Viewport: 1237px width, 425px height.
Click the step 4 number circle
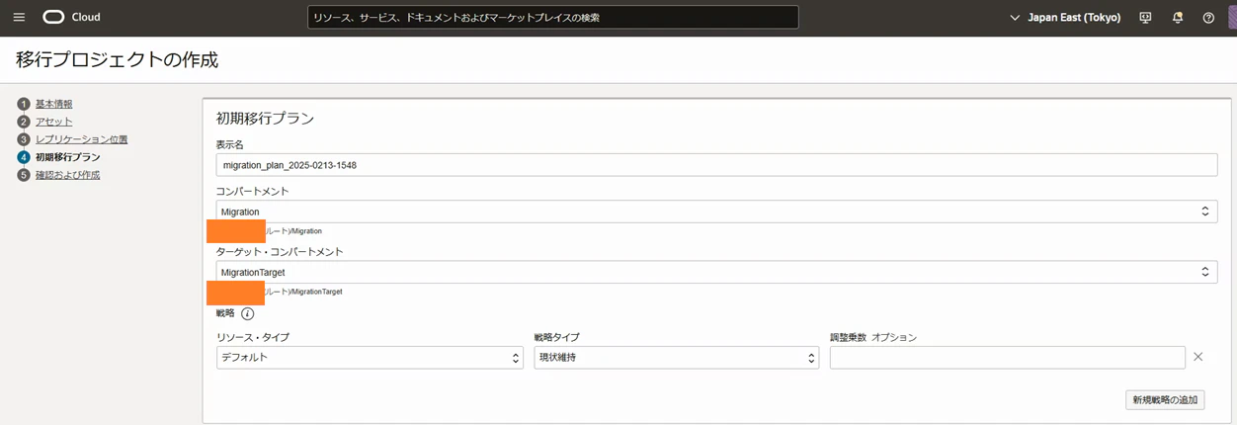click(x=23, y=157)
